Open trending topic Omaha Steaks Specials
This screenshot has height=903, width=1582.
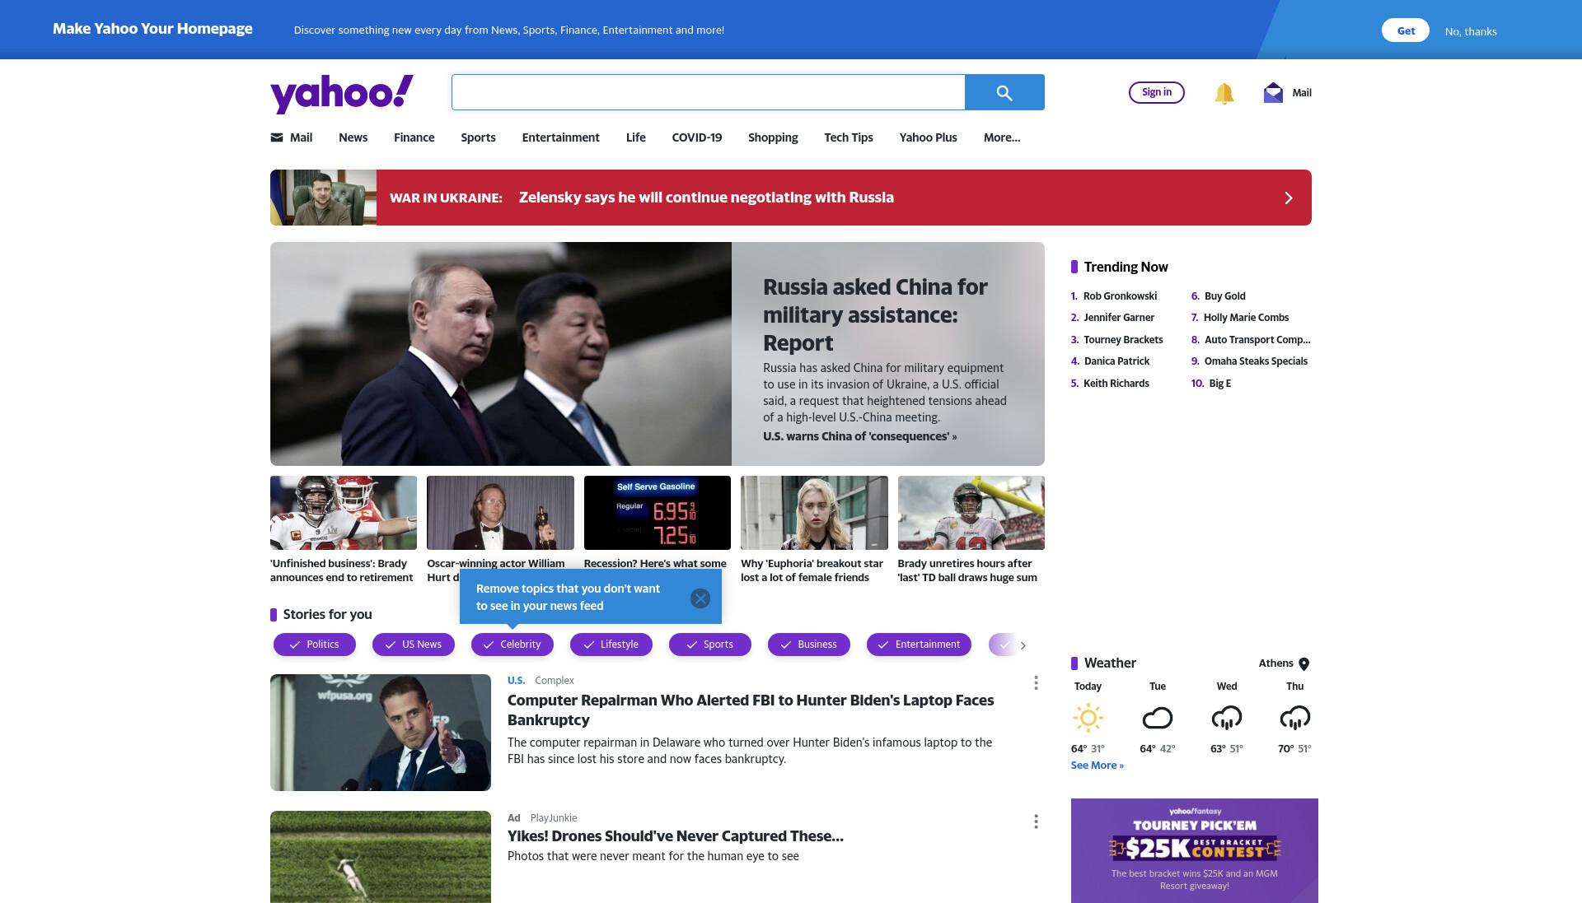[x=1256, y=361]
